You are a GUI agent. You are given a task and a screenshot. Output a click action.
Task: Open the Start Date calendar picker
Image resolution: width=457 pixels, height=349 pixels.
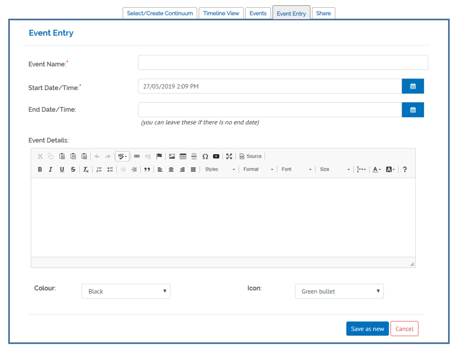(413, 86)
